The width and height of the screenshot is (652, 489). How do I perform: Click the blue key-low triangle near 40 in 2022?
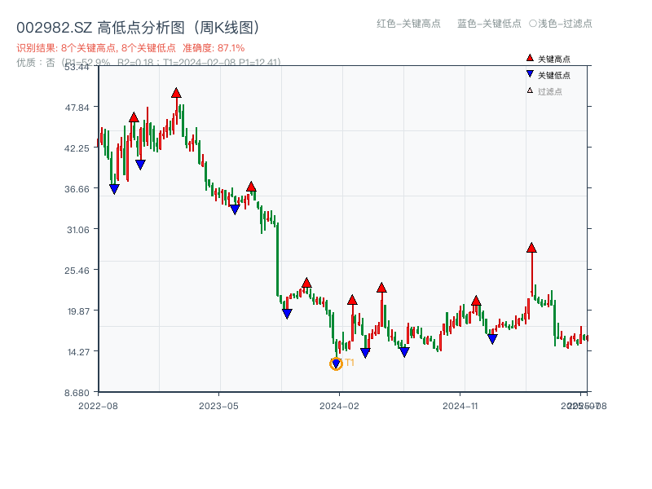pos(140,165)
